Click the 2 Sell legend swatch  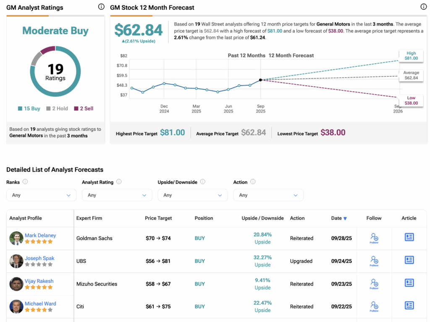[x=76, y=108]
